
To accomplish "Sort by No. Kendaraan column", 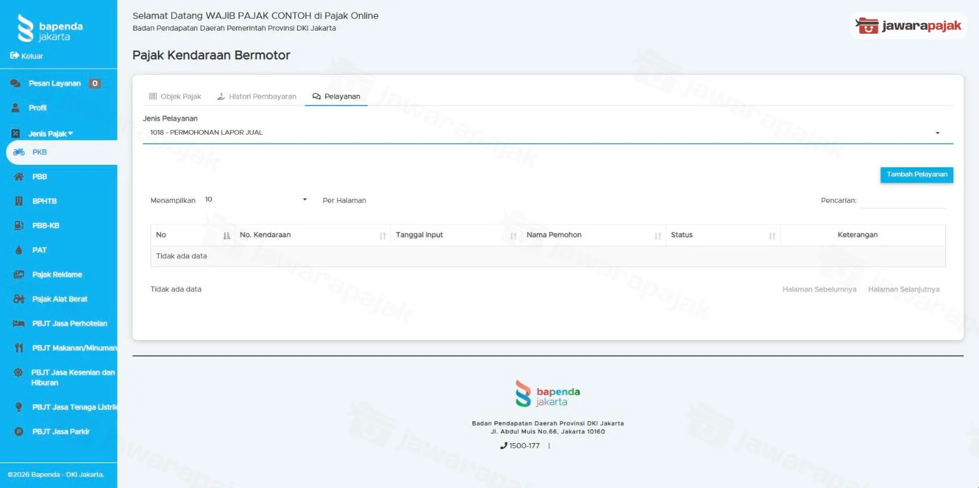I will [312, 235].
